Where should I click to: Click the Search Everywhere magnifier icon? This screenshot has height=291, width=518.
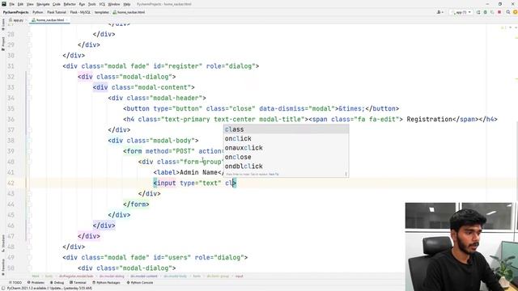click(x=508, y=12)
